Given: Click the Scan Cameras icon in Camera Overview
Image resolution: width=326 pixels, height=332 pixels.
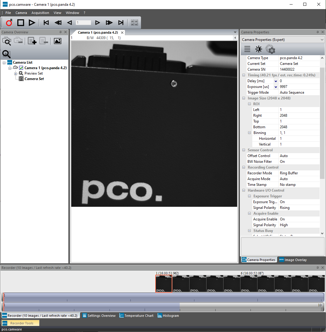Looking at the screenshot, I should pyautogui.click(x=7, y=41).
